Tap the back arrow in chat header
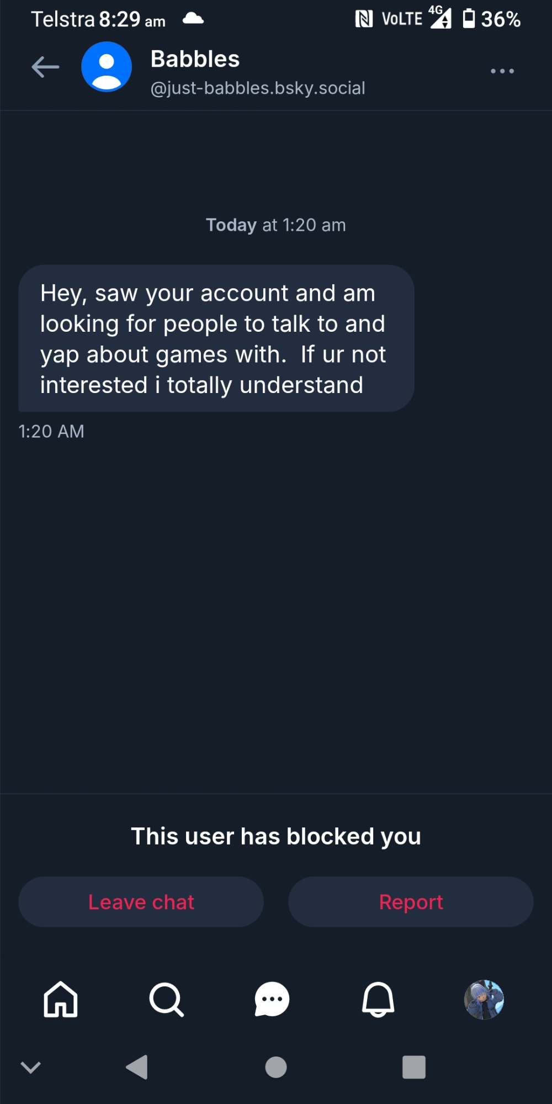This screenshot has height=1104, width=552. pos(45,67)
